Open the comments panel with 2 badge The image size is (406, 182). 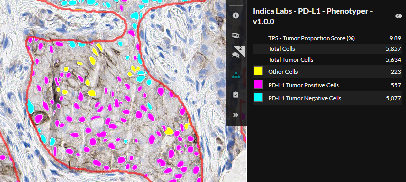pos(236,55)
